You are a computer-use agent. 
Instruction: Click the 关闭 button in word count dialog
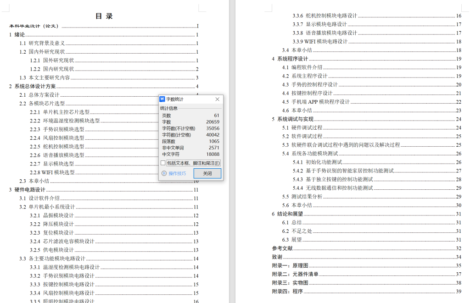(x=208, y=173)
